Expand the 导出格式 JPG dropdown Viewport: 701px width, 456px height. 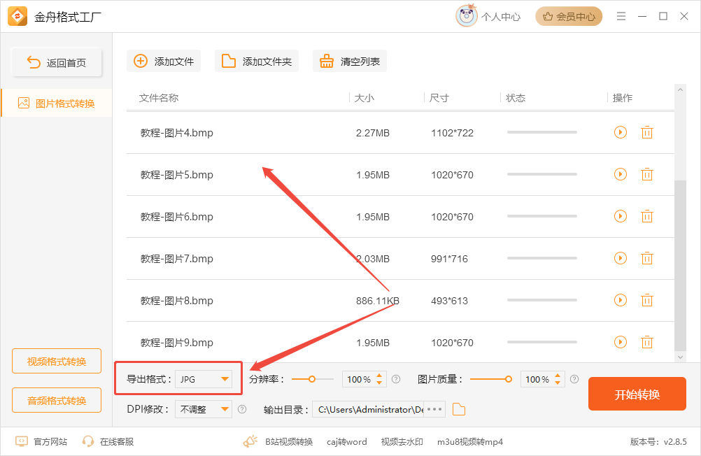pyautogui.click(x=204, y=379)
